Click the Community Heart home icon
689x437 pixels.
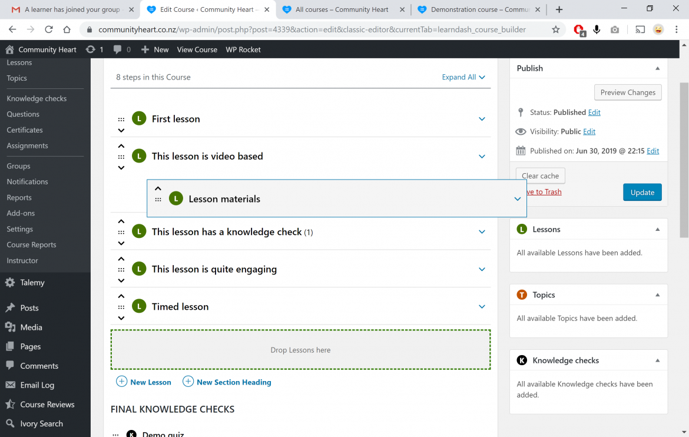tap(9, 49)
